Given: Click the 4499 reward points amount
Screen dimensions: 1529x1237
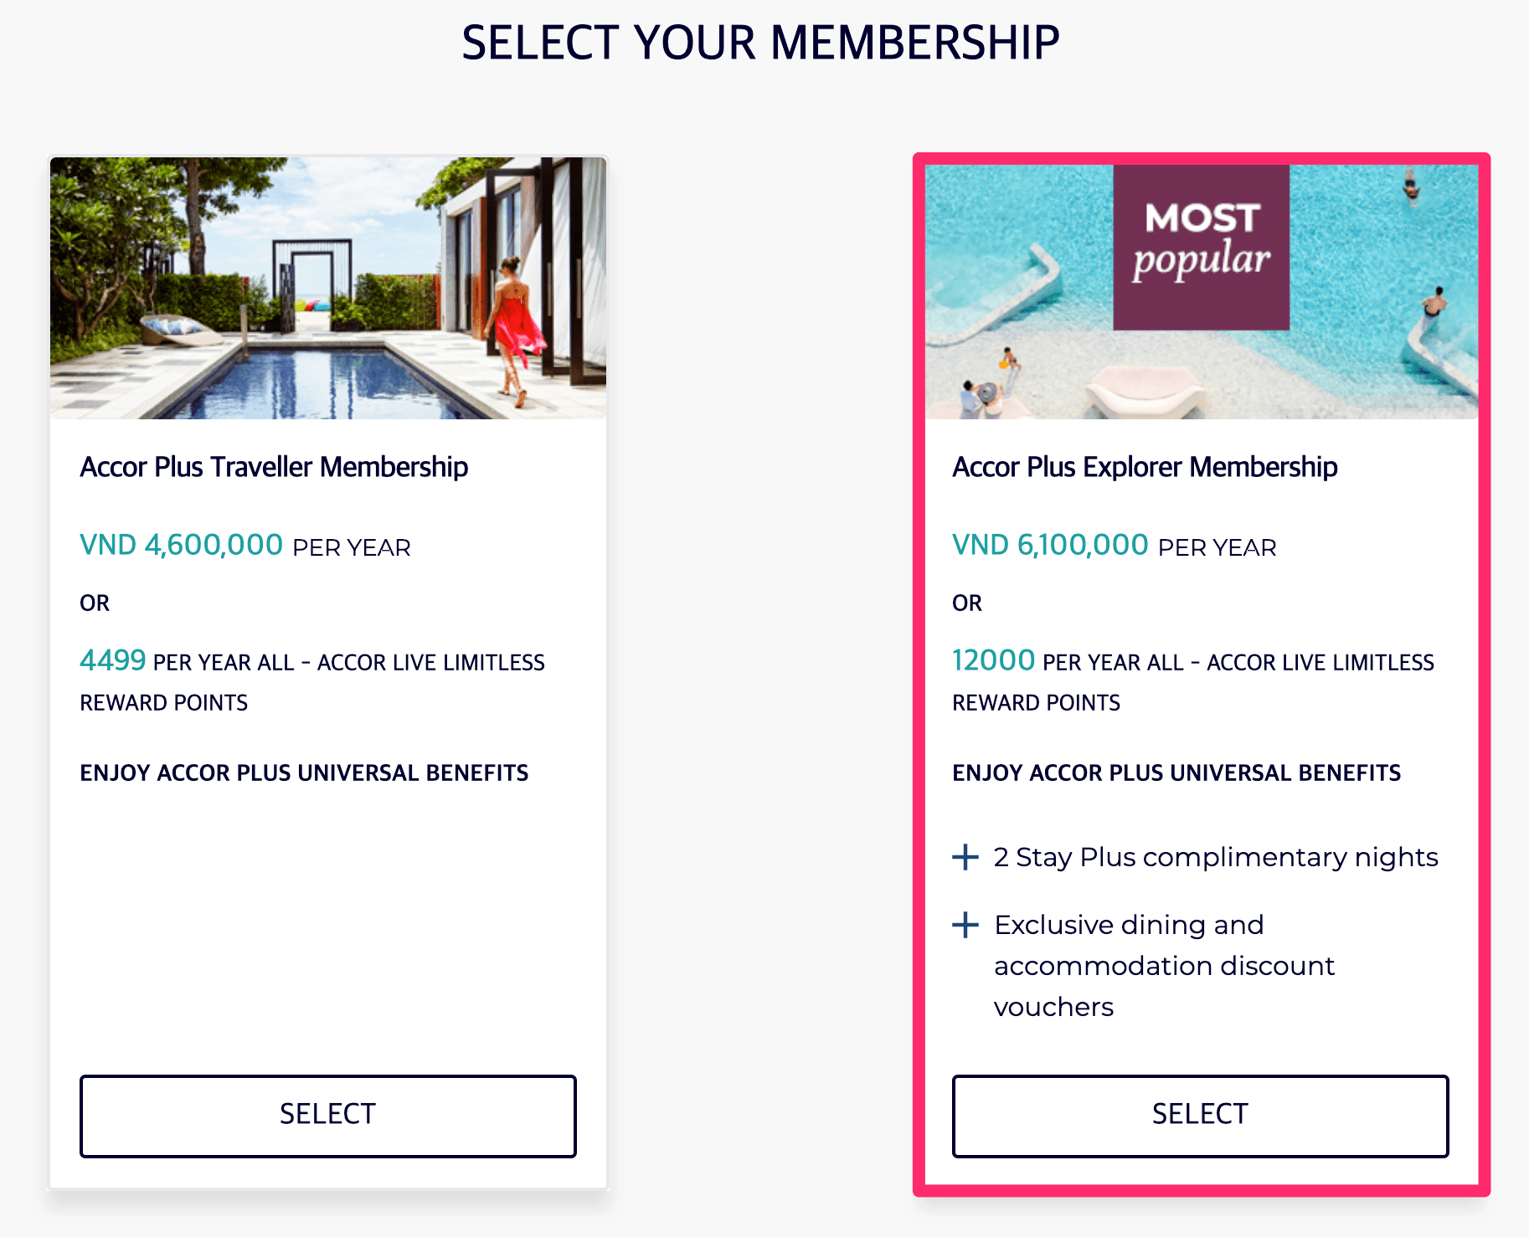Looking at the screenshot, I should (x=113, y=660).
